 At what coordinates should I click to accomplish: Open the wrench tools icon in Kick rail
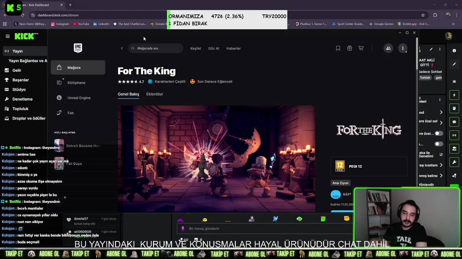[454, 162]
